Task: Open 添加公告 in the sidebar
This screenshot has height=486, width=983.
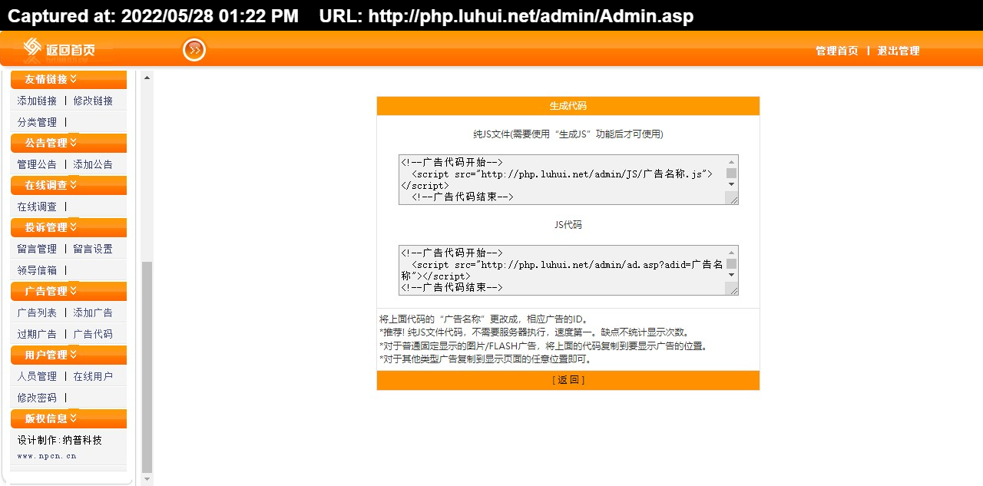Action: [93, 164]
